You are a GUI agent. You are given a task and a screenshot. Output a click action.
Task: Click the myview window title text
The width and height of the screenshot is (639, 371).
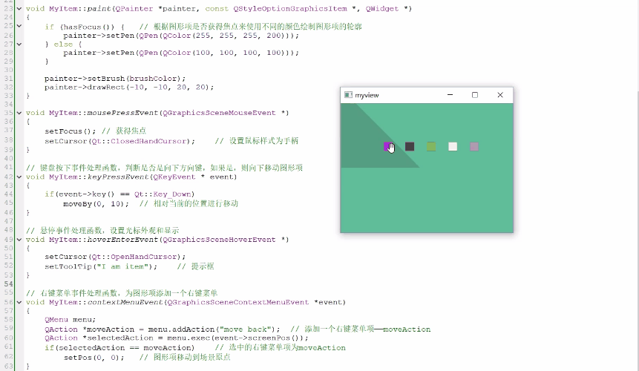[x=367, y=95]
